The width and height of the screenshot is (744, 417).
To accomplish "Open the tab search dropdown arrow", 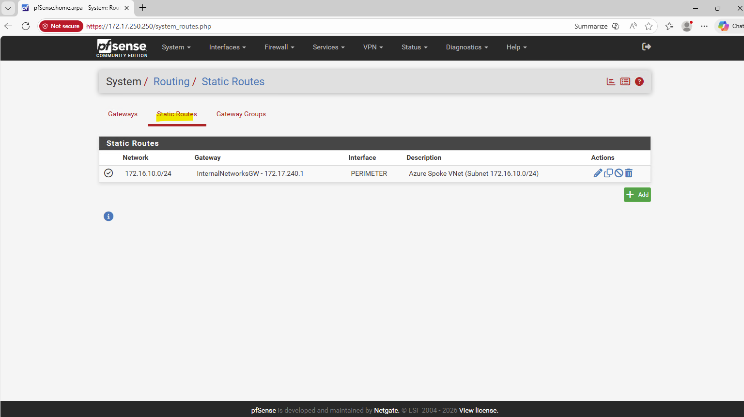I will [x=8, y=8].
